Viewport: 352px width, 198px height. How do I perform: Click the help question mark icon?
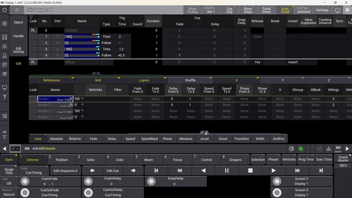click(5, 97)
